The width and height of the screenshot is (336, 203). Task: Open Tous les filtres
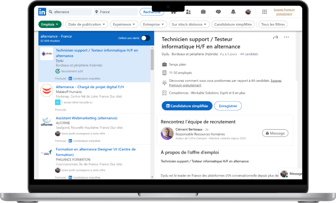[x=273, y=24]
